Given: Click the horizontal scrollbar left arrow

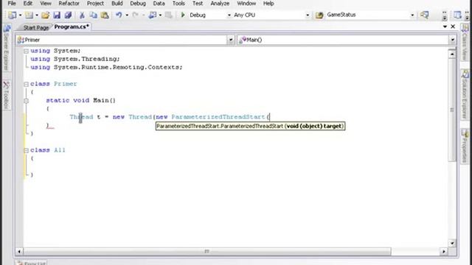Looking at the screenshot, I should pyautogui.click(x=19, y=251).
